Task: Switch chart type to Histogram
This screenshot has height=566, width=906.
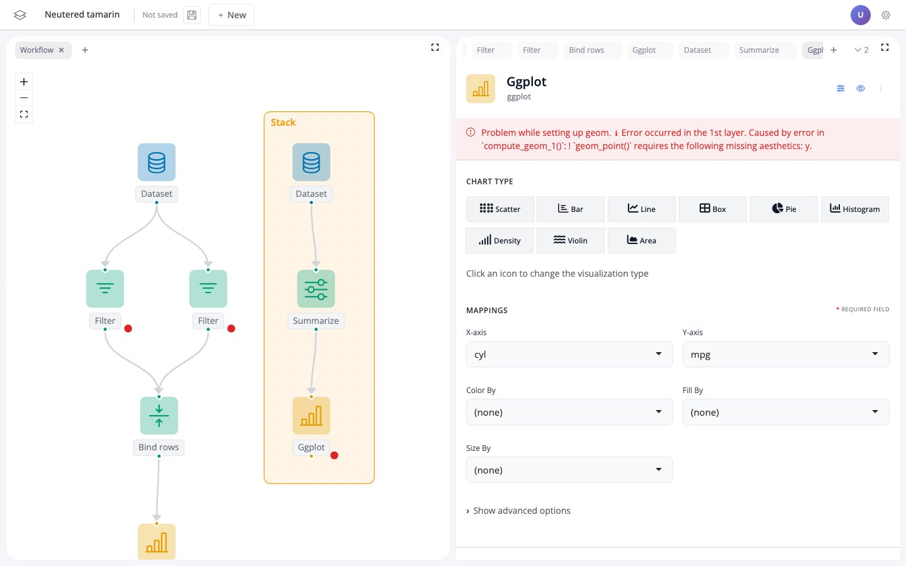Action: point(854,209)
